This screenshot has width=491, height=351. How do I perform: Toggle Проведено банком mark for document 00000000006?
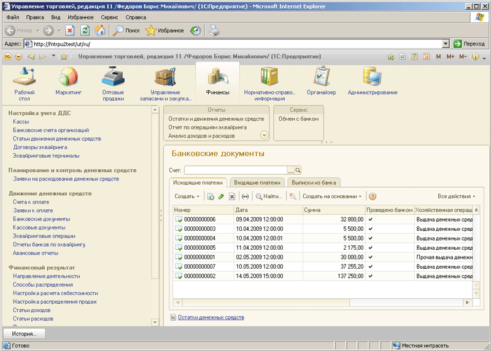point(371,220)
